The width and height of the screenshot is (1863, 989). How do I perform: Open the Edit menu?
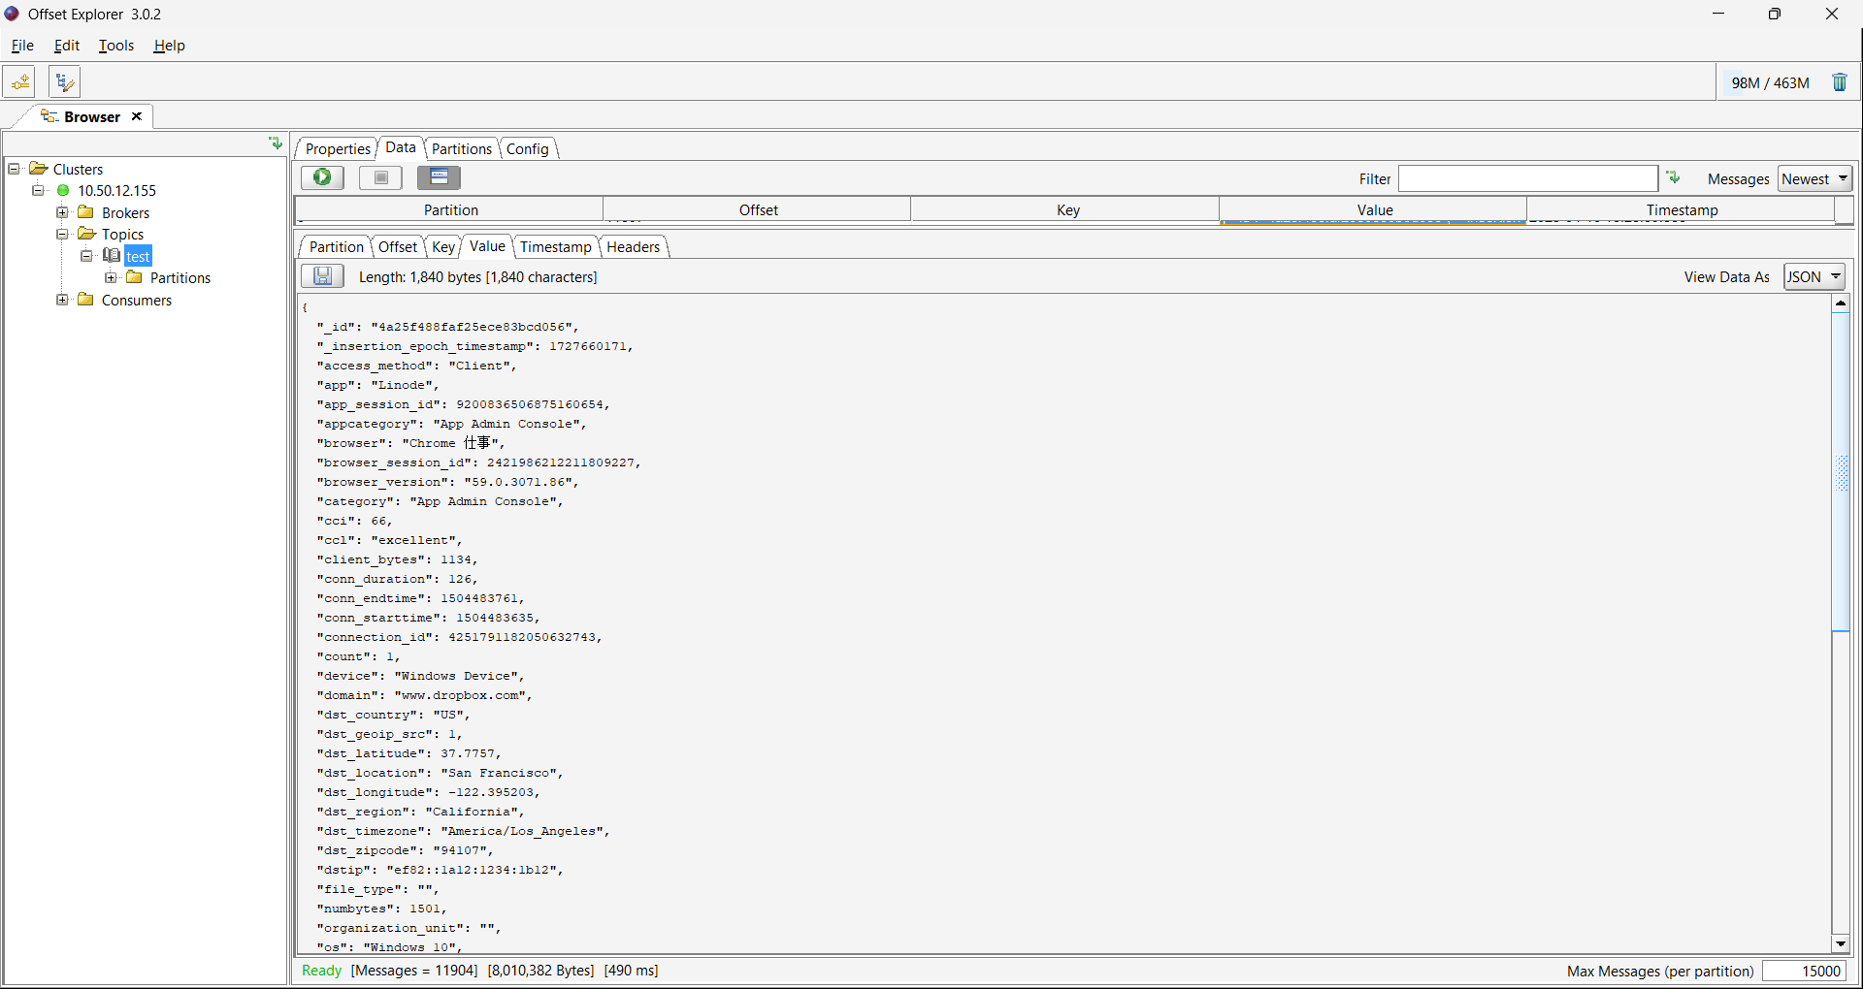67,46
